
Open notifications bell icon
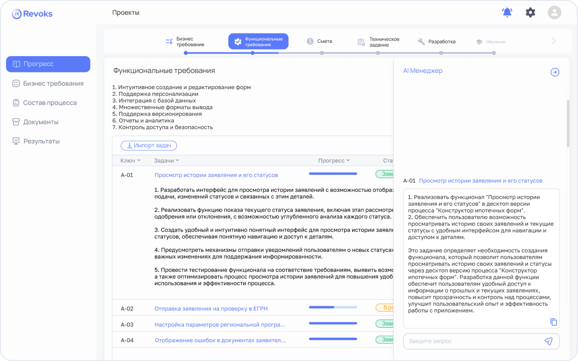507,13
